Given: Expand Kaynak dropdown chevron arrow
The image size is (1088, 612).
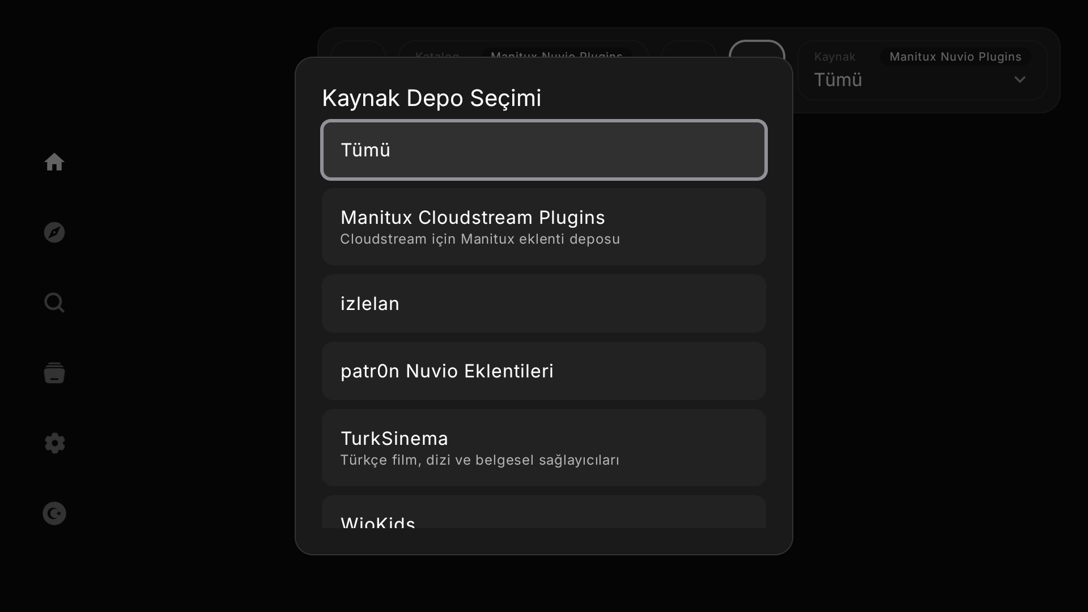Looking at the screenshot, I should click(1020, 80).
